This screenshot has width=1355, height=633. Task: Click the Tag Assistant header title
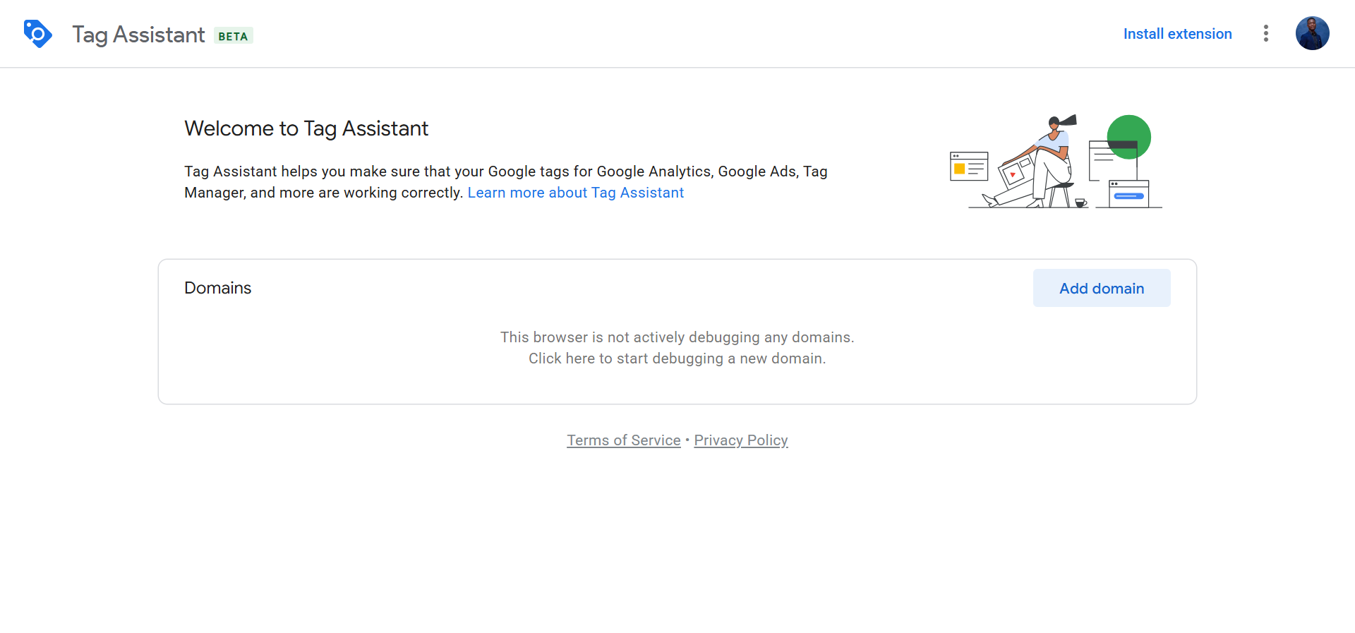pos(138,35)
